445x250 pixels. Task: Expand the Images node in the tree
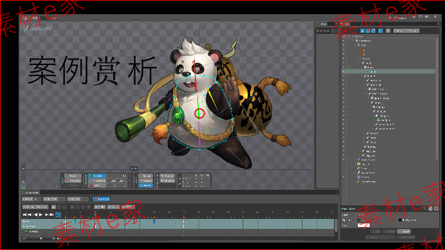click(x=356, y=164)
